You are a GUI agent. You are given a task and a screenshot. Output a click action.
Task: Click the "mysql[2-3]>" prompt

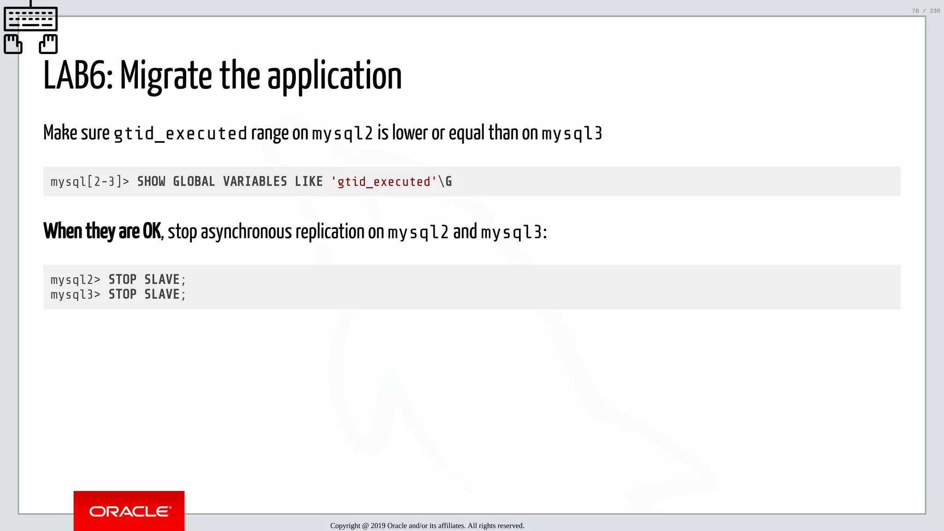(x=90, y=182)
